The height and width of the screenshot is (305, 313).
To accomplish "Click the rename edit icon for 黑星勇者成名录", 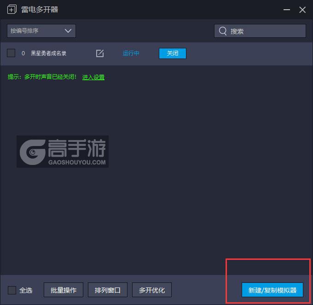I will pos(100,53).
